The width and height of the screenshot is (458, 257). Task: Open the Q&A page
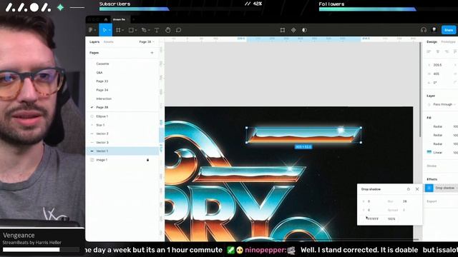pos(99,73)
